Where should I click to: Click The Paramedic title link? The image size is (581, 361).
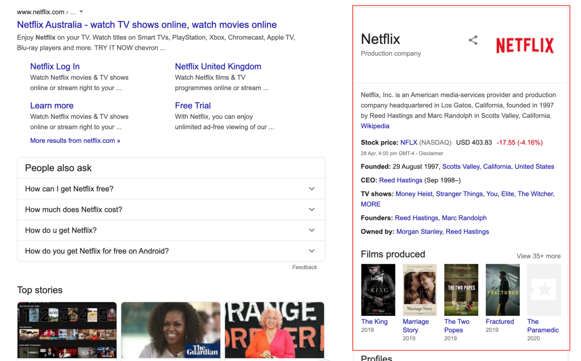click(x=543, y=326)
